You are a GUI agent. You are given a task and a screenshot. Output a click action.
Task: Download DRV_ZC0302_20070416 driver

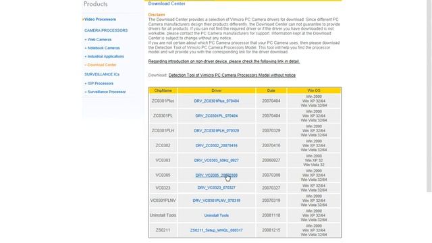(217, 146)
